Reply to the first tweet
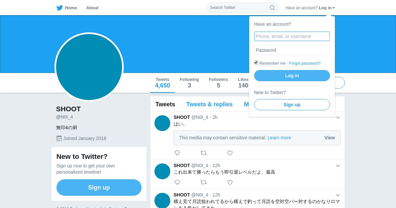The width and height of the screenshot is (396, 208). (x=177, y=153)
